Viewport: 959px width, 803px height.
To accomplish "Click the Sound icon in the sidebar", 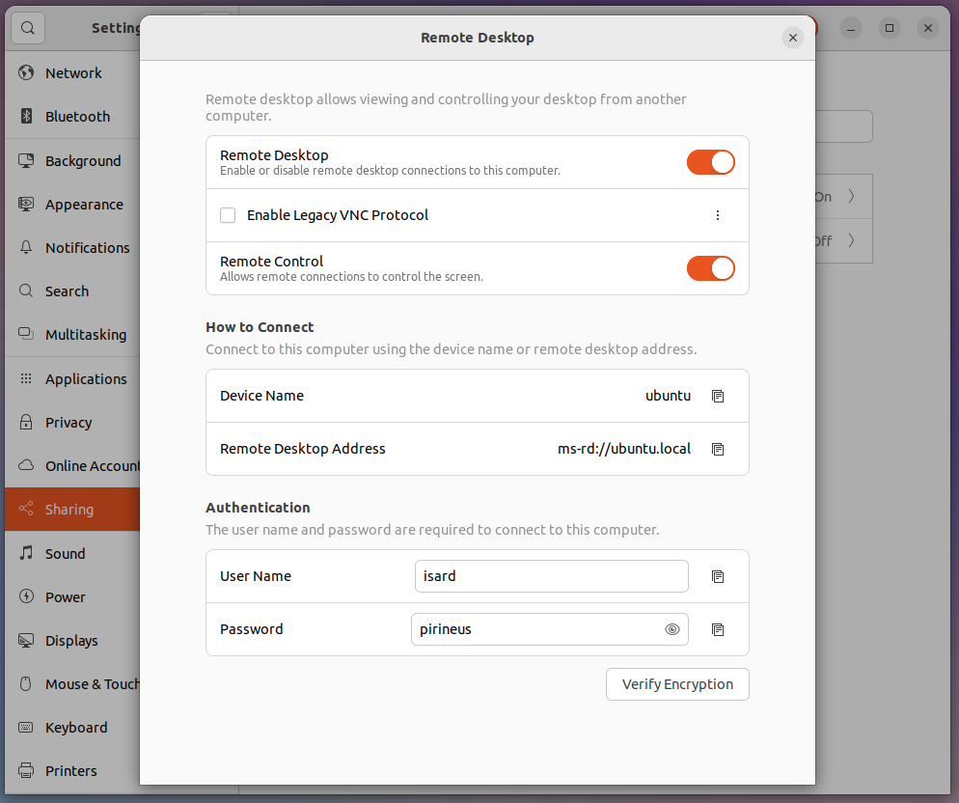I will click(x=27, y=554).
